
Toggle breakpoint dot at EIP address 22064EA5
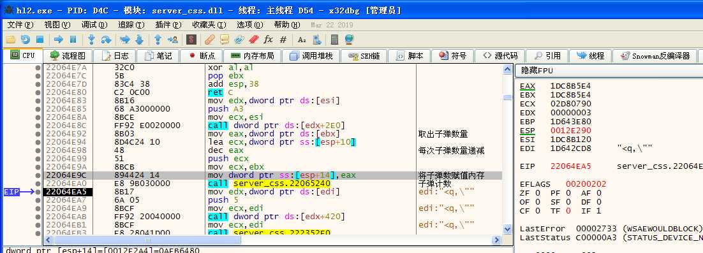tap(38, 192)
